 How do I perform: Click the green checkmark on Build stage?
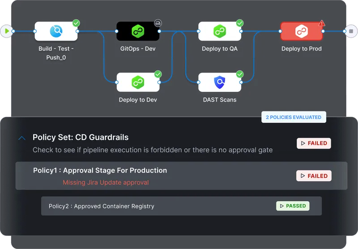[76, 23]
